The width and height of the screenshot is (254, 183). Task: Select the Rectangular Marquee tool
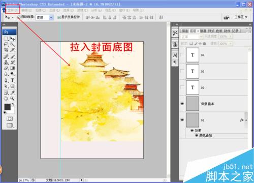coord(6,39)
